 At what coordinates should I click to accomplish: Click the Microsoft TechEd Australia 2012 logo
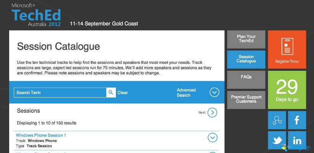(36, 15)
